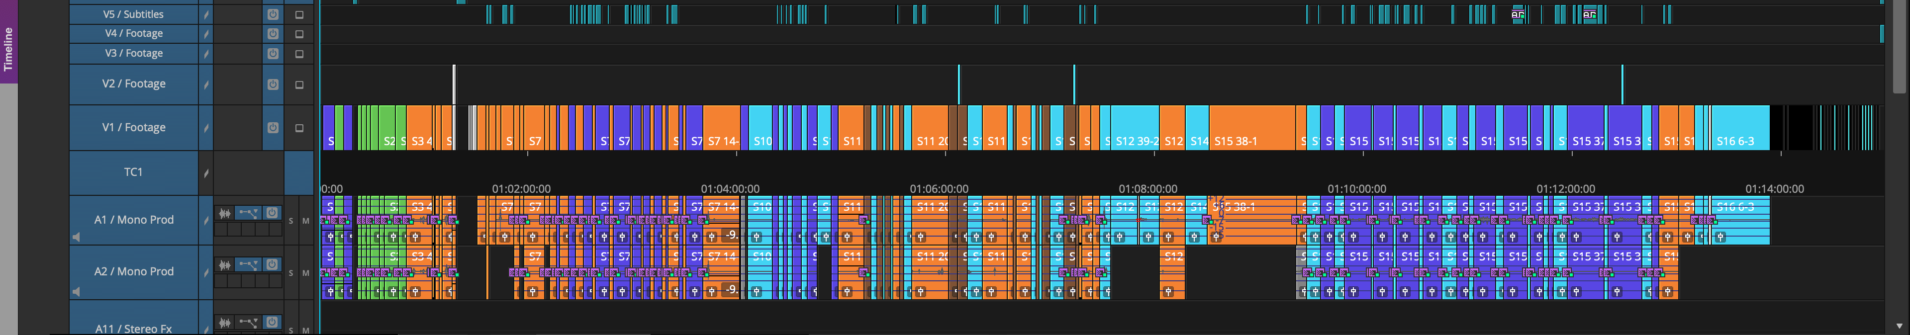The height and width of the screenshot is (335, 1910).
Task: Click the second subtitle effect icon on V5 track
Action: click(x=1589, y=14)
